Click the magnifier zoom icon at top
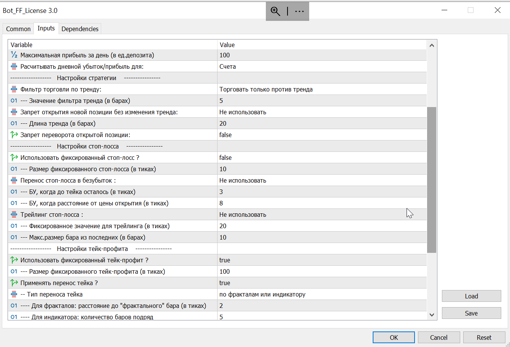Image resolution: width=510 pixels, height=347 pixels. point(275,11)
